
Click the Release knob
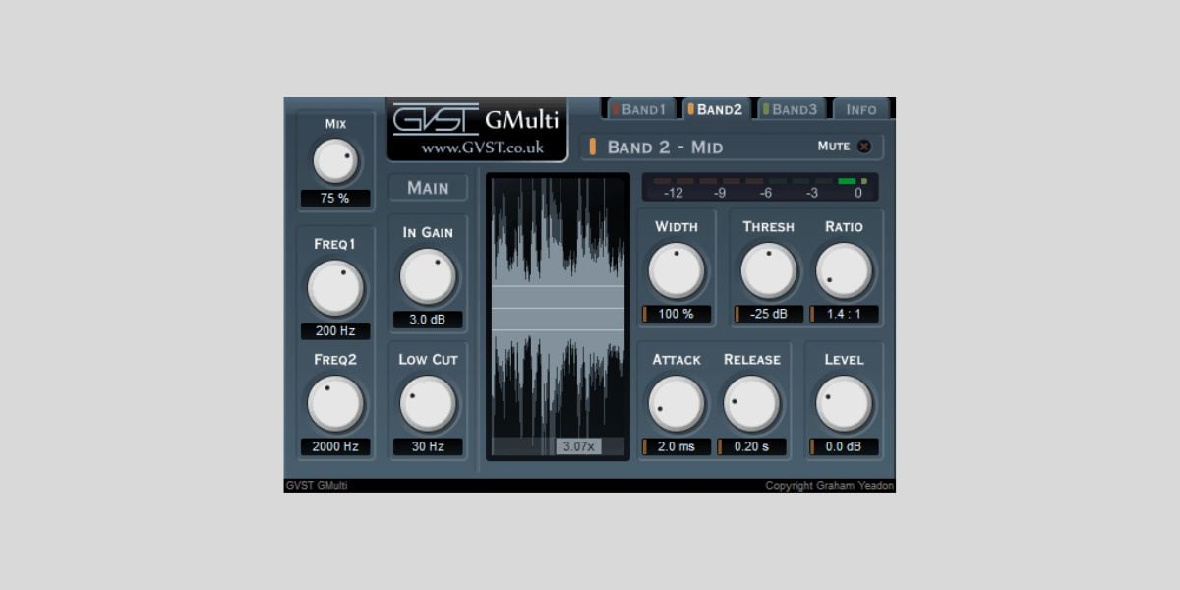point(752,403)
